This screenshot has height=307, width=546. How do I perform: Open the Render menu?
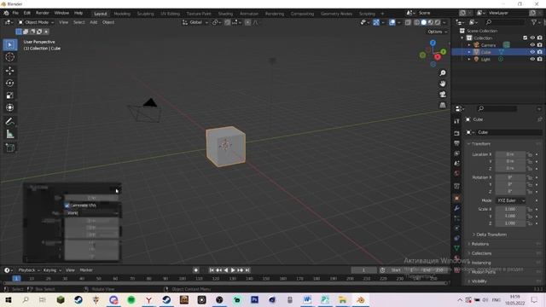[x=43, y=13]
